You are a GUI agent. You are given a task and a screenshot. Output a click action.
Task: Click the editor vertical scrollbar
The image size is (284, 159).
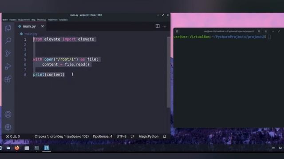click(169, 72)
